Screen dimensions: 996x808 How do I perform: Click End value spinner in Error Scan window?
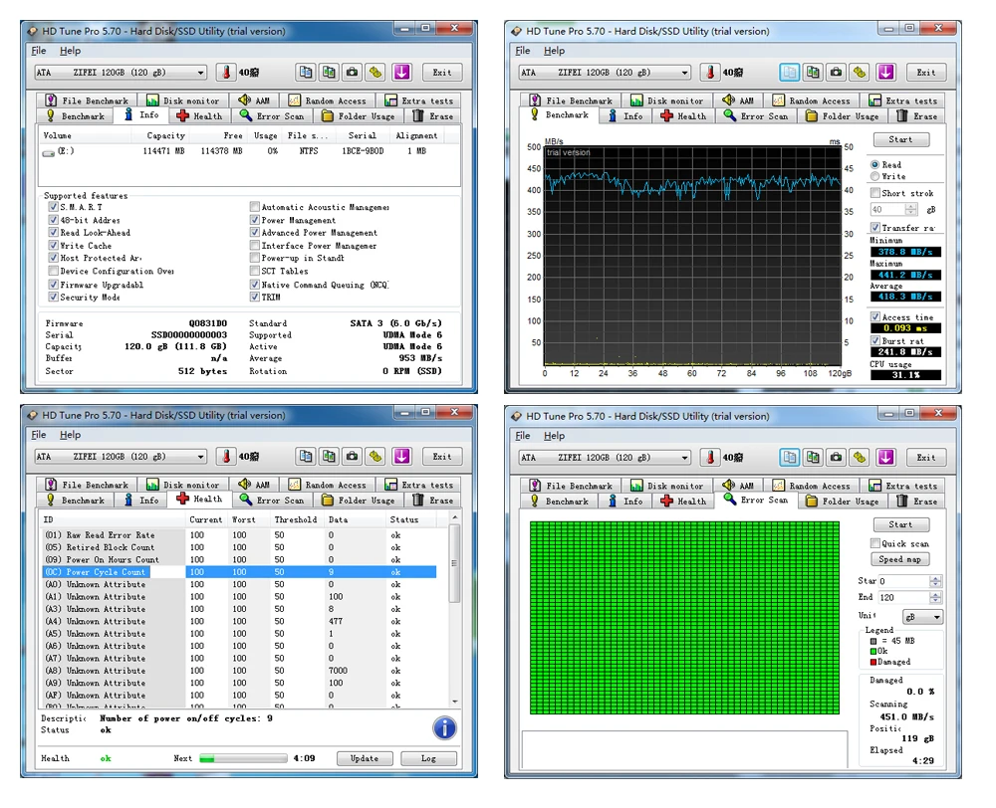(935, 597)
